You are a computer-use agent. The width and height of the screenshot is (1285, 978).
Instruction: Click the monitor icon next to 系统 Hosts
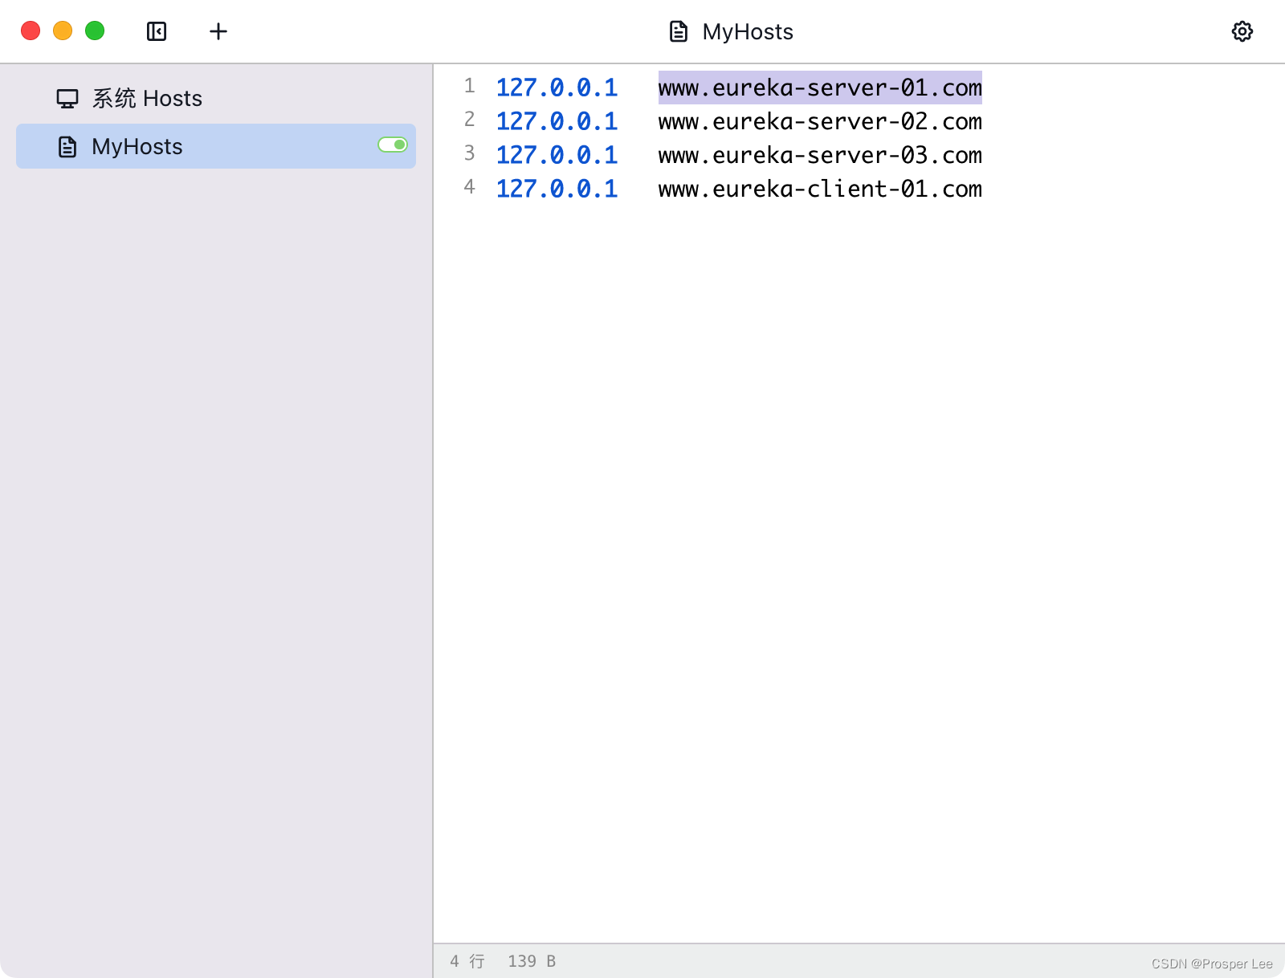pos(67,99)
